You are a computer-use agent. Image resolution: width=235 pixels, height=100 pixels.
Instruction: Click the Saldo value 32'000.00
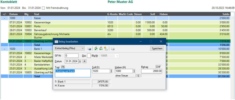pyautogui.click(x=224, y=64)
